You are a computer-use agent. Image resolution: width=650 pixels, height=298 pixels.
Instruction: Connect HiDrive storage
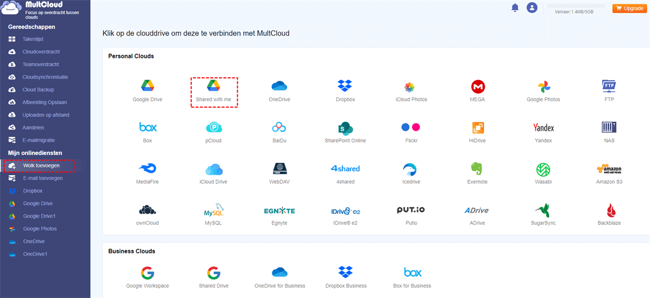tap(477, 132)
